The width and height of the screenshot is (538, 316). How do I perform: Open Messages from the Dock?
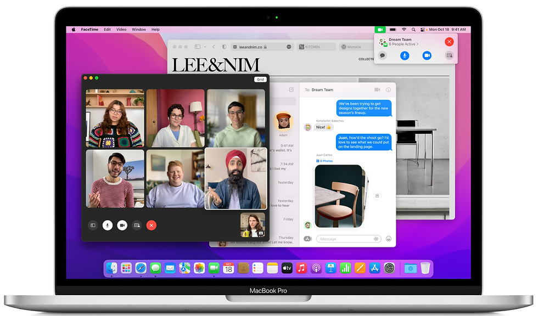pos(155,268)
